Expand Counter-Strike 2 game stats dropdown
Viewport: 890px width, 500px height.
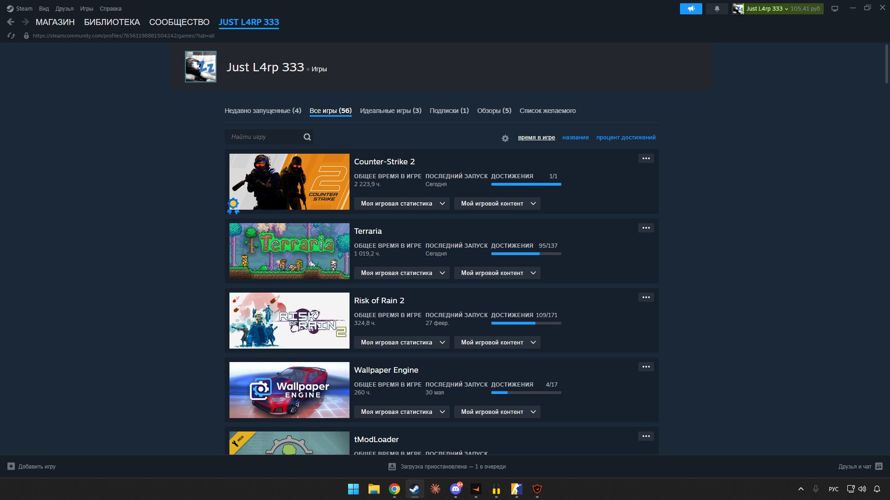401,204
